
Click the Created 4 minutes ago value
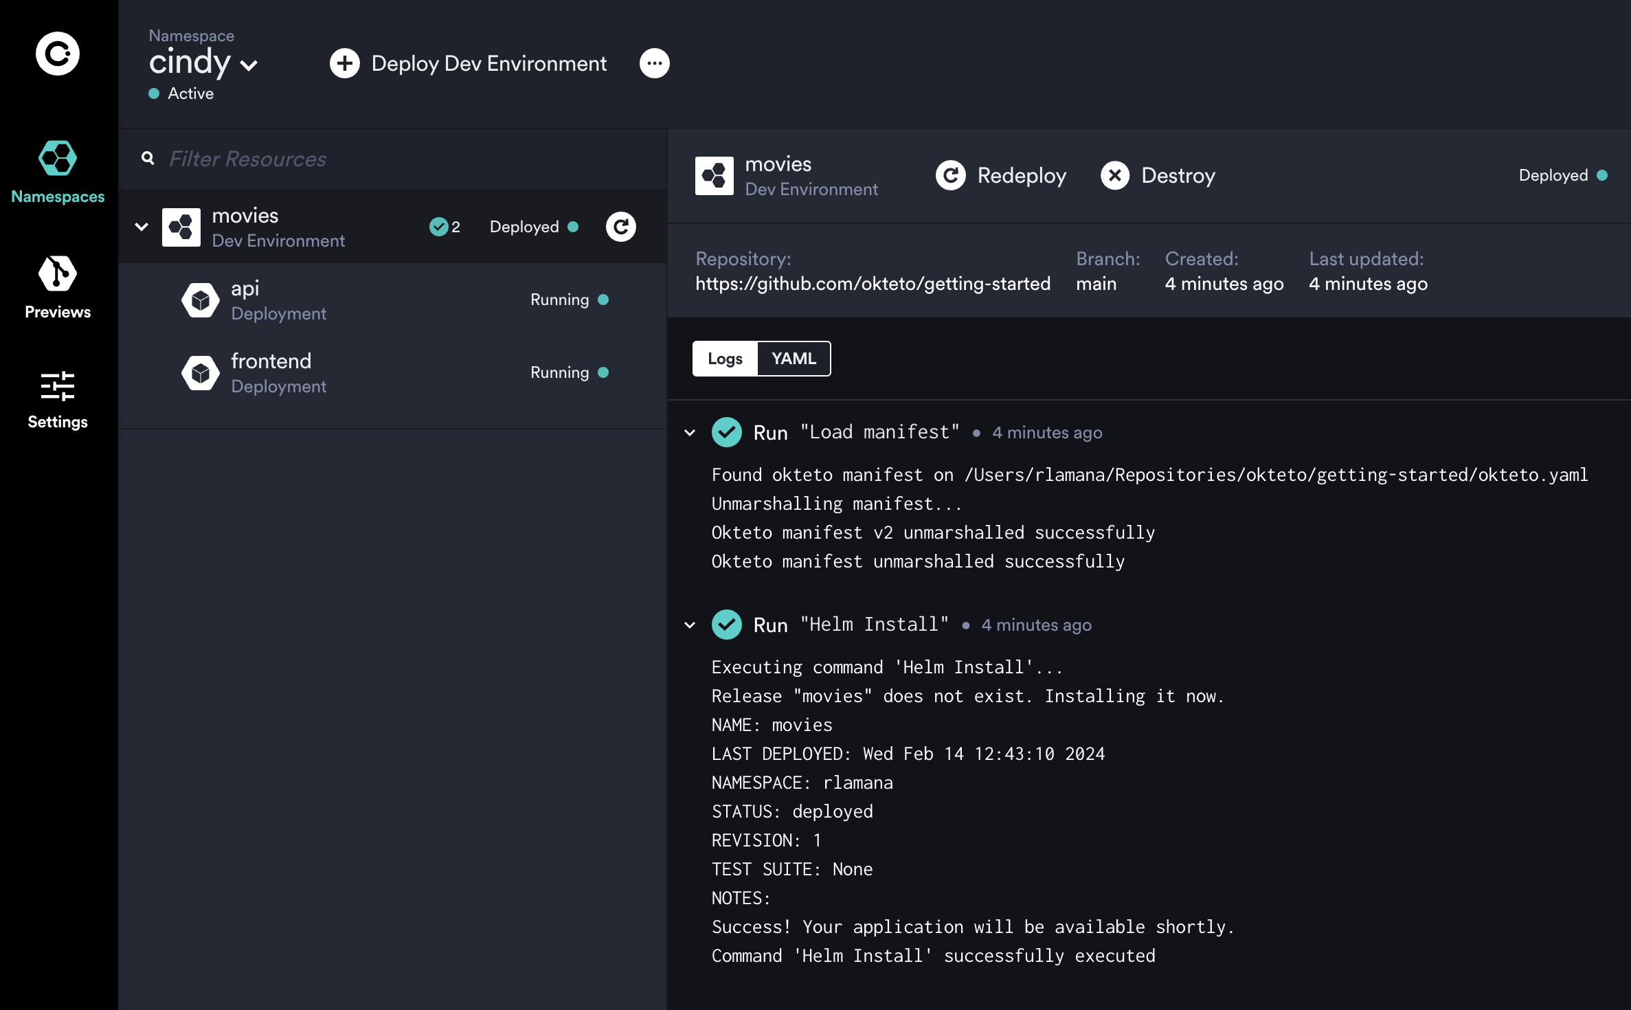point(1224,284)
